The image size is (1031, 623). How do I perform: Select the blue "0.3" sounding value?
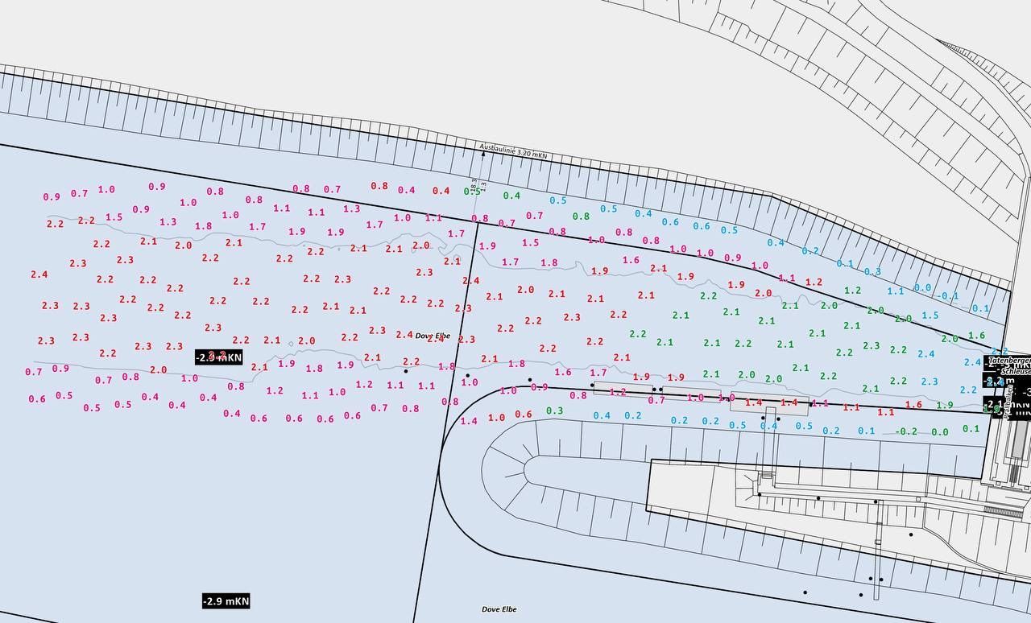coord(872,271)
